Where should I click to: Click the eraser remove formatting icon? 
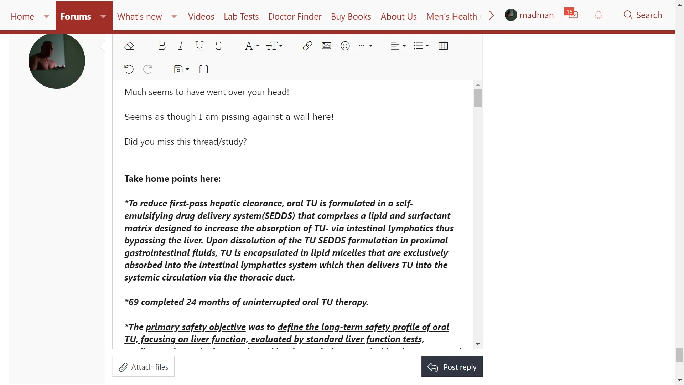(129, 46)
